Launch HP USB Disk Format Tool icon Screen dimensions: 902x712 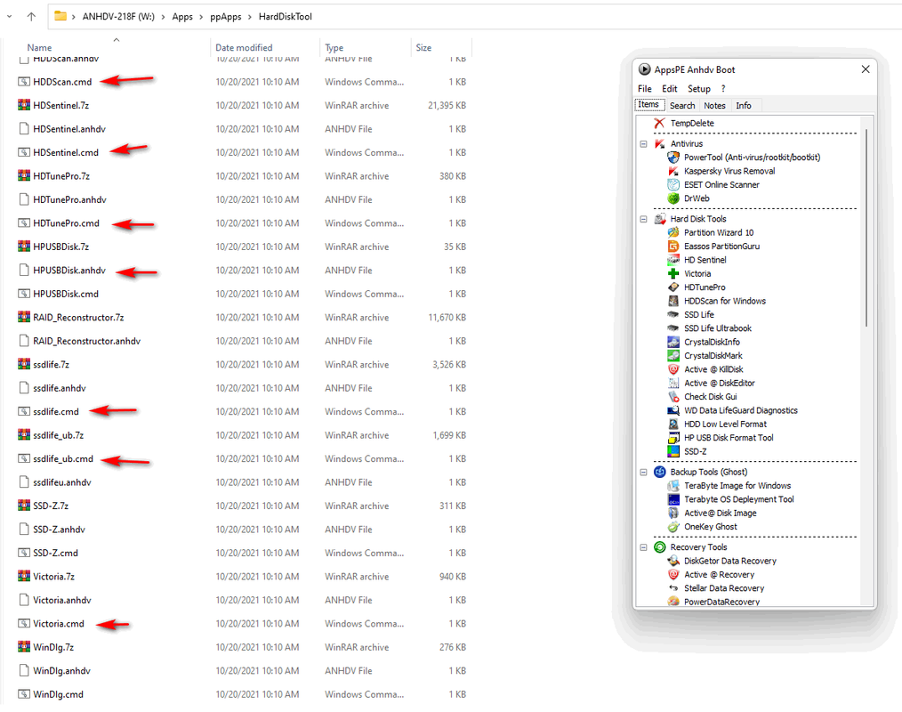[x=673, y=438]
